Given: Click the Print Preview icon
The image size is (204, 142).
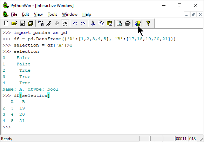Looking at the screenshot, I should 119,23.
